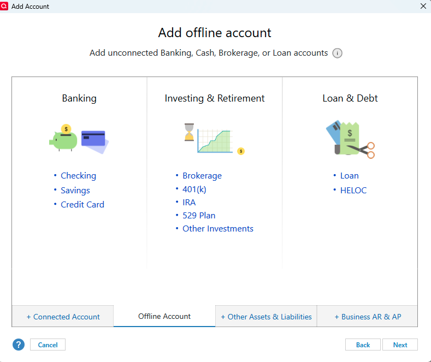Click the Banking column heading
This screenshot has width=431, height=362.
pyautogui.click(x=79, y=98)
